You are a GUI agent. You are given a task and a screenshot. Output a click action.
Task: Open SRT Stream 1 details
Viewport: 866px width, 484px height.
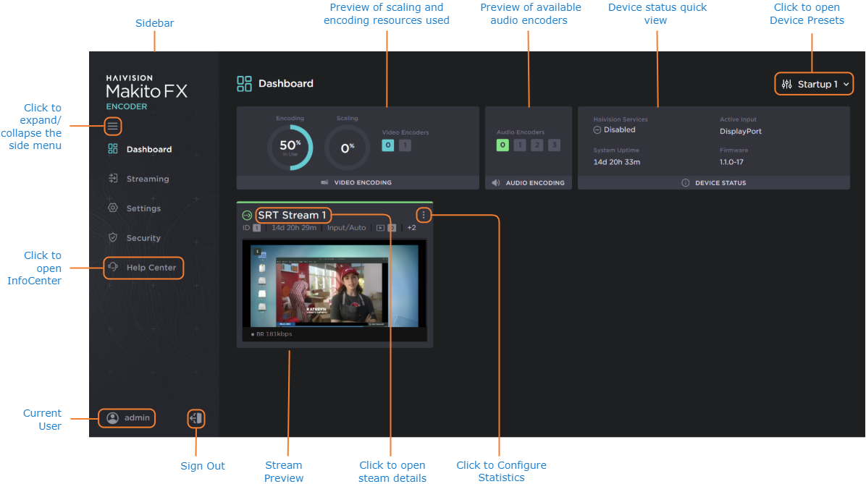[x=292, y=215]
